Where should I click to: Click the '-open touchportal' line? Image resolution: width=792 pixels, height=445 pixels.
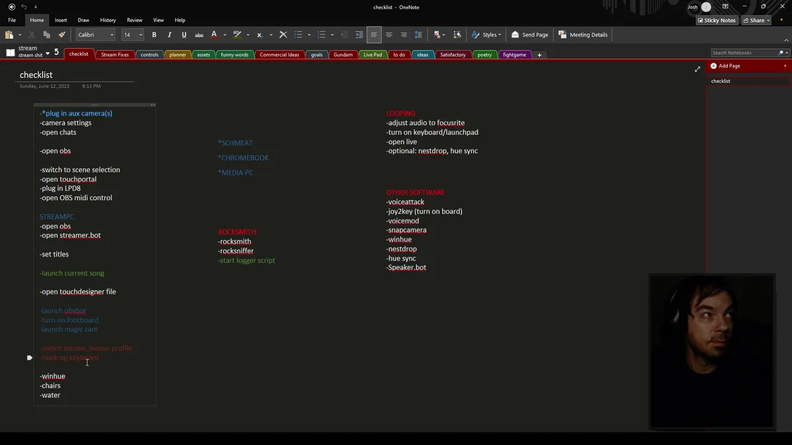(68, 179)
